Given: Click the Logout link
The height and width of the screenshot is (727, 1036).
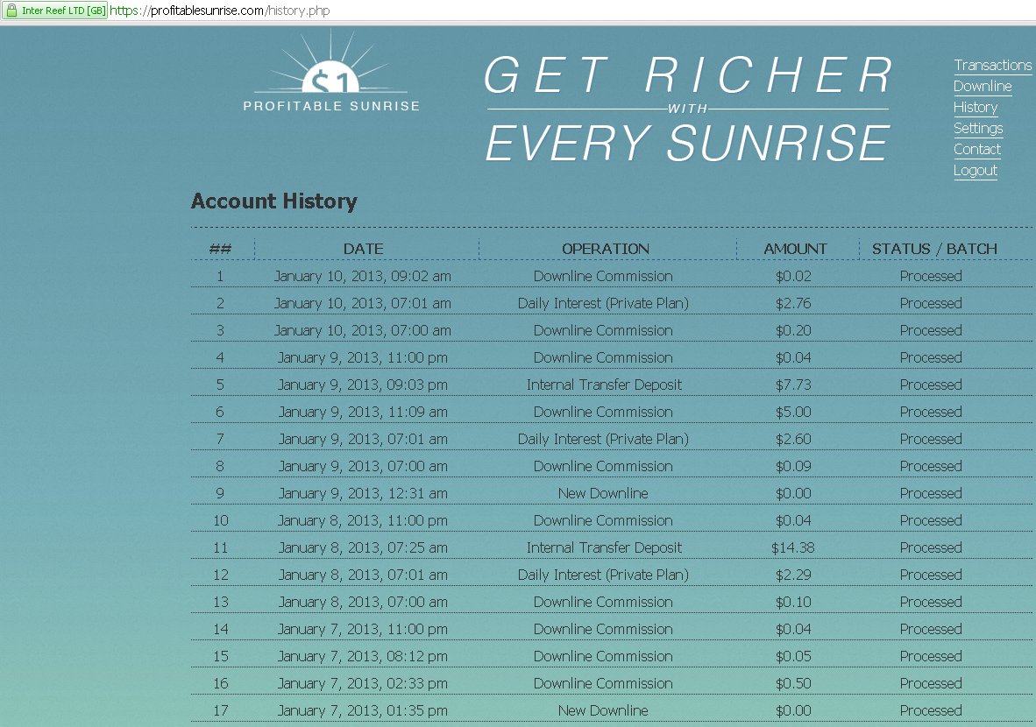Looking at the screenshot, I should pos(976,170).
